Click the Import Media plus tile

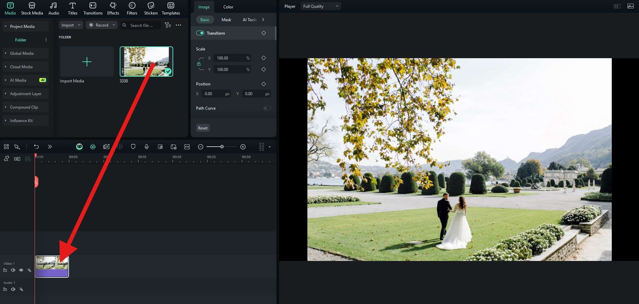87,62
